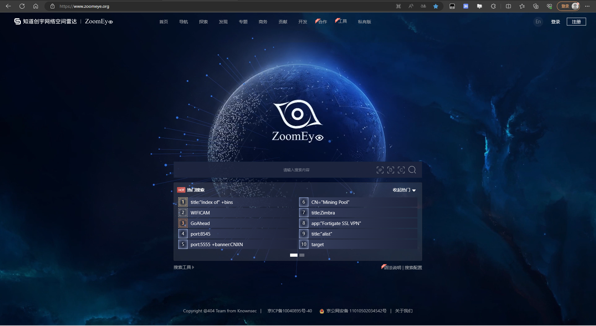Screen dimensions: 596x326
Task: Click the blue favorite star icon
Action: [436, 6]
